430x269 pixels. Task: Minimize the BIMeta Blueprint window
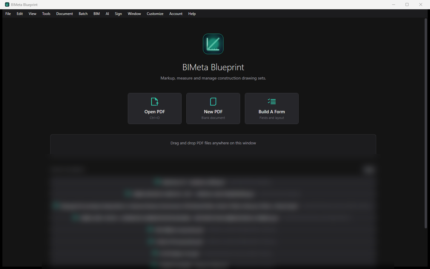[x=394, y=4]
